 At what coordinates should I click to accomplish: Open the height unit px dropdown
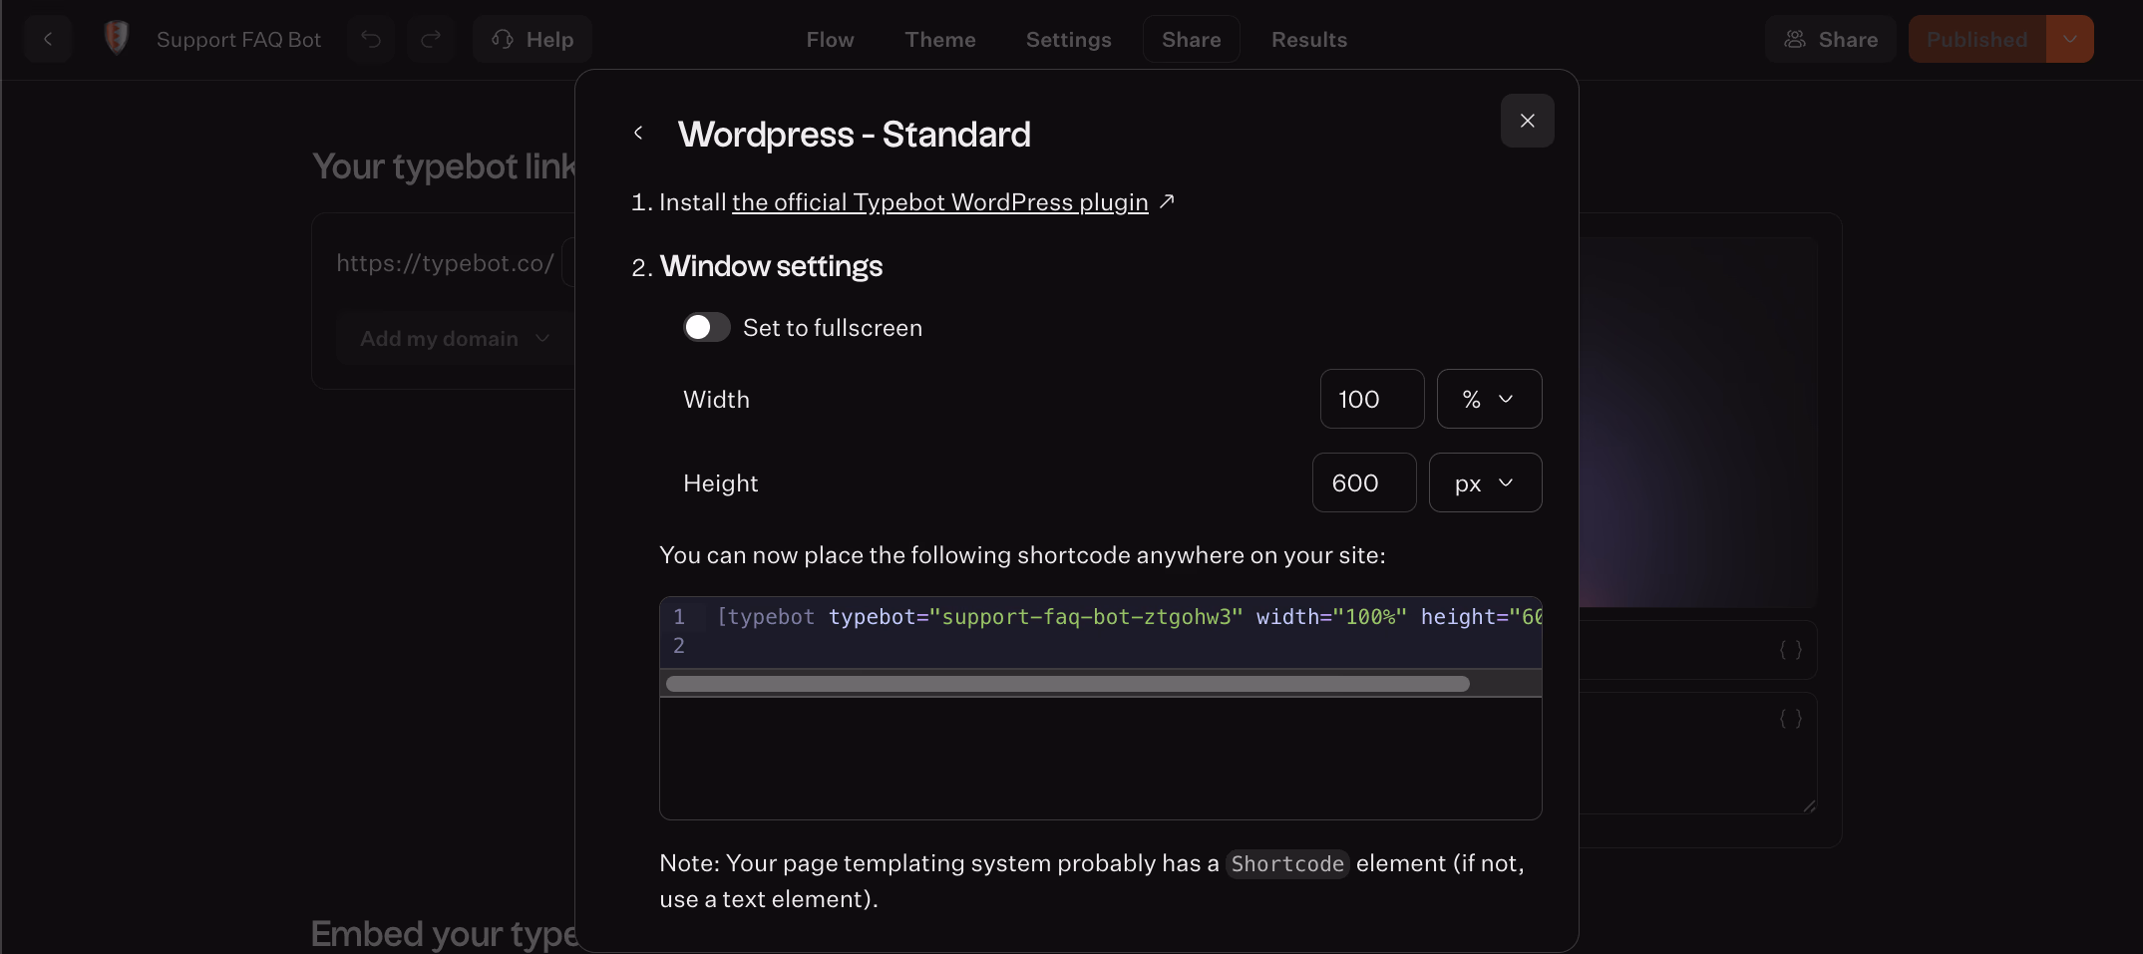tap(1485, 483)
